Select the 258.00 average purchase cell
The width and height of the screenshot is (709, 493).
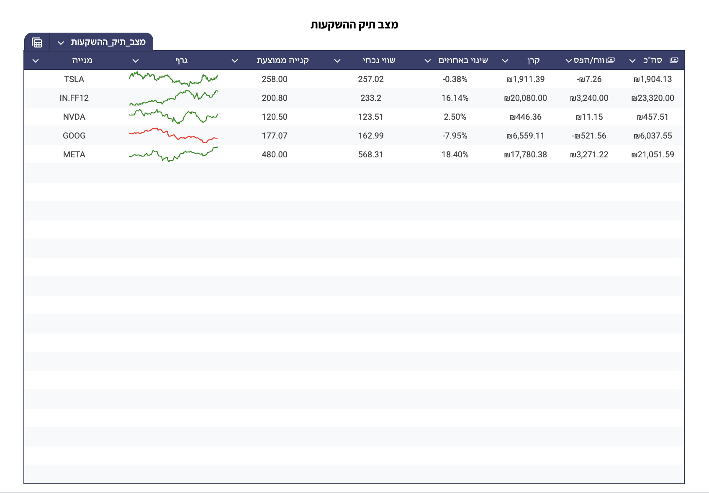pos(275,79)
